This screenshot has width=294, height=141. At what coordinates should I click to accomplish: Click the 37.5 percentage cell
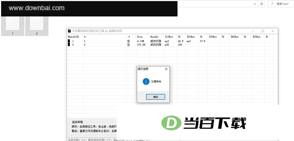pos(202,41)
